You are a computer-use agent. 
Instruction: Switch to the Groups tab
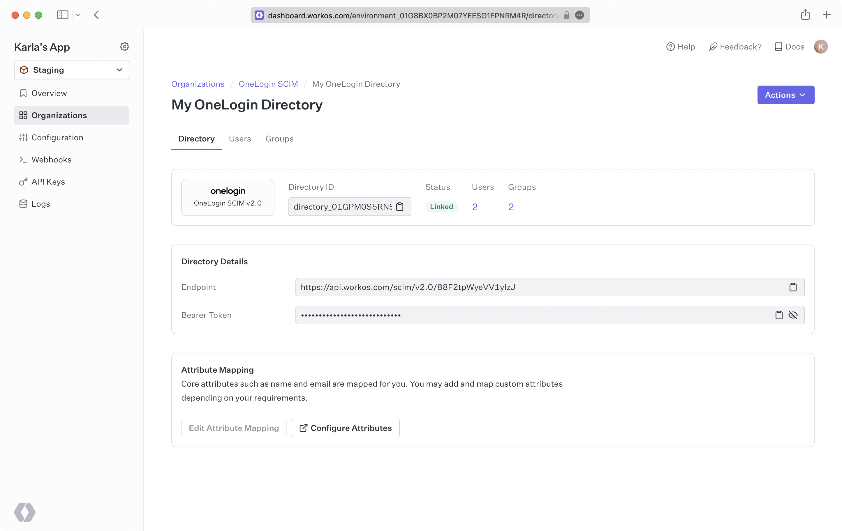tap(279, 139)
